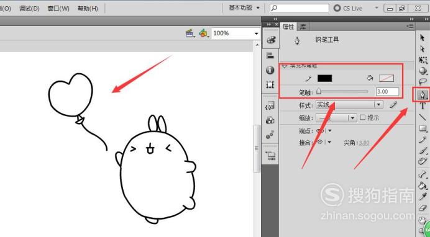Open the CS Live dropdown arrow
Screen dimensions: 430x237
click(377, 8)
